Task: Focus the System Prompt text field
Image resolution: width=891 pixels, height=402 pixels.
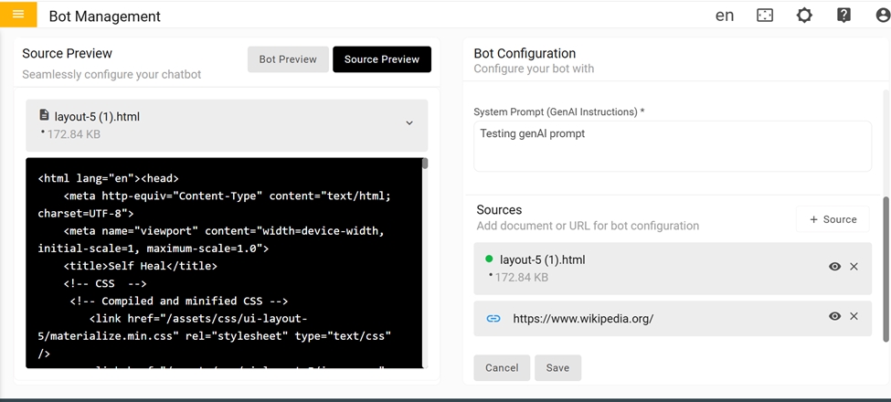Action: (672, 146)
